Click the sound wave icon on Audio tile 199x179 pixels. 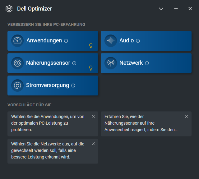click(111, 41)
